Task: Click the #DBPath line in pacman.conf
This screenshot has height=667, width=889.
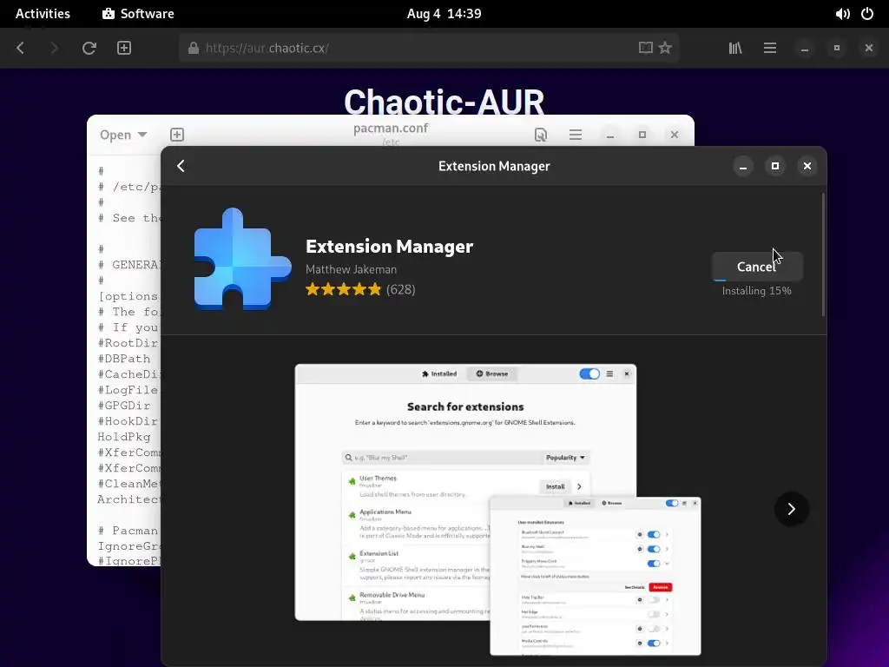Action: (x=125, y=359)
